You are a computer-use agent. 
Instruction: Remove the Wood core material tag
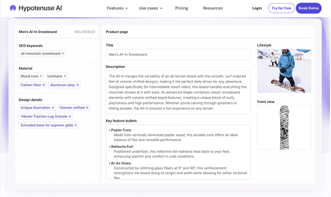[x=41, y=76]
